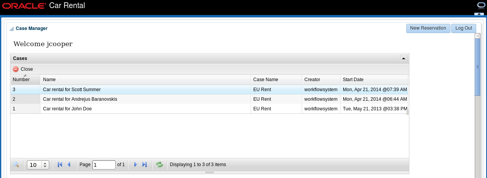Click EU Rent in John Doe row
487x178 pixels.
coord(262,109)
